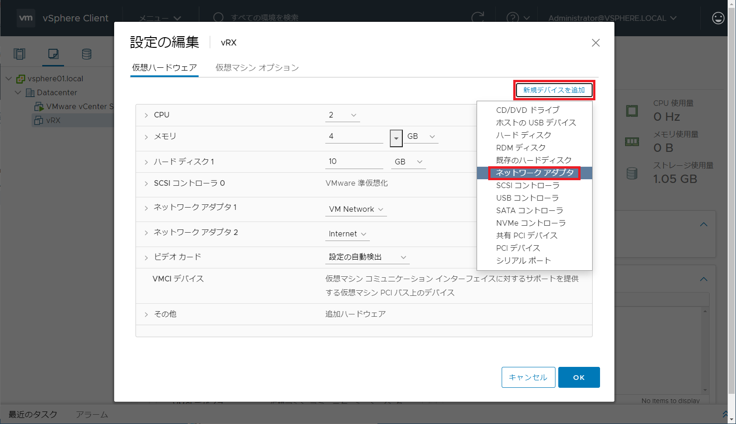Collapse the vsphere01.local tree node
Screen dimensions: 736x424
pos(9,78)
